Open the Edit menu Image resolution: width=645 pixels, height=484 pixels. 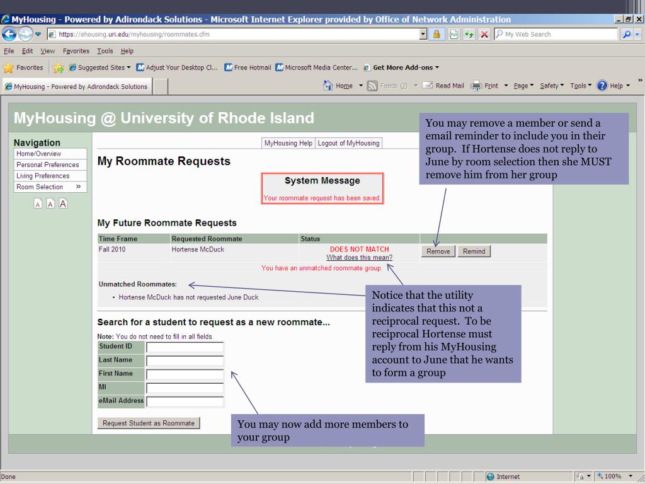click(x=27, y=51)
